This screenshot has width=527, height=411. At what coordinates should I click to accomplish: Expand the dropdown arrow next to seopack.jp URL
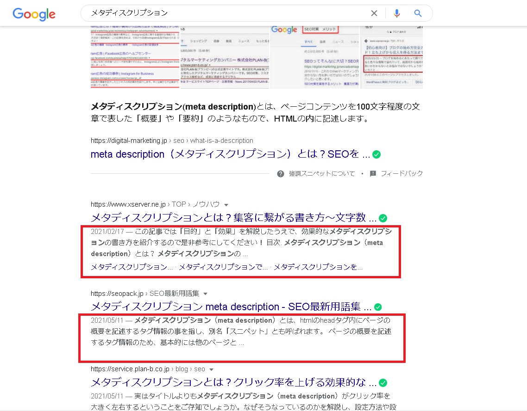[x=205, y=294]
